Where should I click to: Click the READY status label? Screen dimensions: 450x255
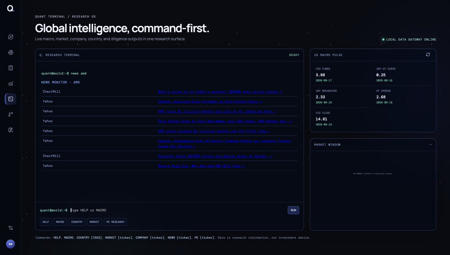(294, 55)
